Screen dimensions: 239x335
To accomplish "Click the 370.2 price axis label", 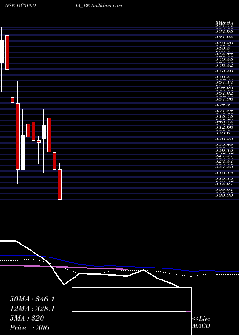I will [222, 76].
